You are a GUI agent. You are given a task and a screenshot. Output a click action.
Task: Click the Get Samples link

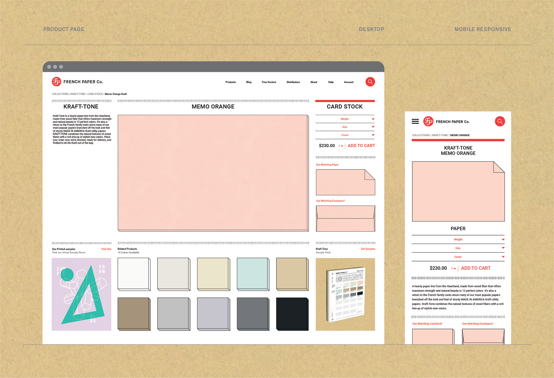coord(368,249)
